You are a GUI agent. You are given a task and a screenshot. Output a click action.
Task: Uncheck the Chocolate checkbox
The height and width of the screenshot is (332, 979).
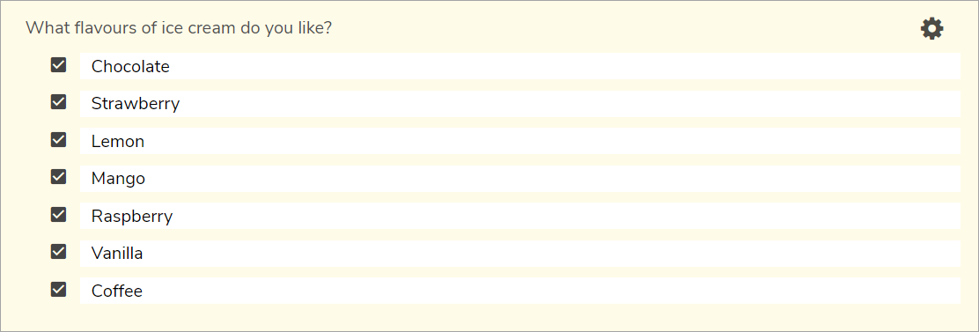tap(59, 65)
